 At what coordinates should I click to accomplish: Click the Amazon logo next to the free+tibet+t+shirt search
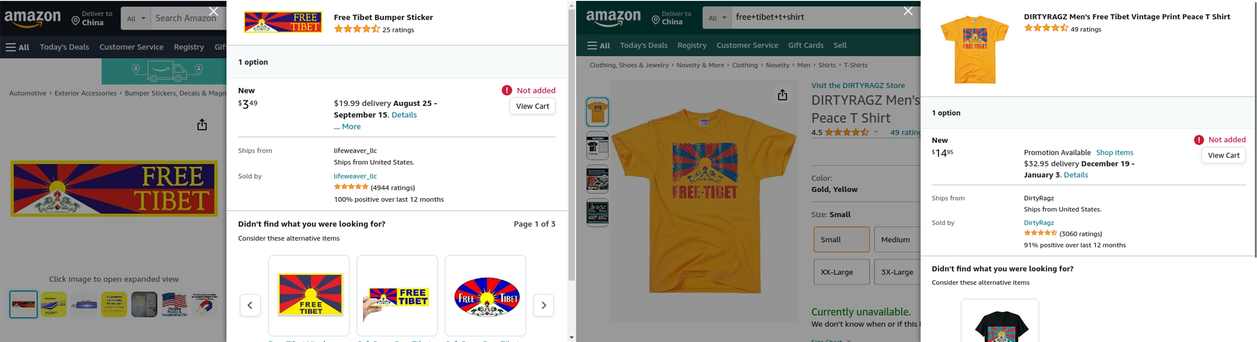coord(613,18)
